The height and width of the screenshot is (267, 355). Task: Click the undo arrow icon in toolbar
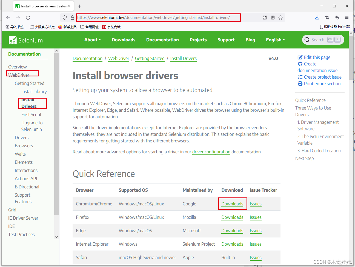click(337, 18)
